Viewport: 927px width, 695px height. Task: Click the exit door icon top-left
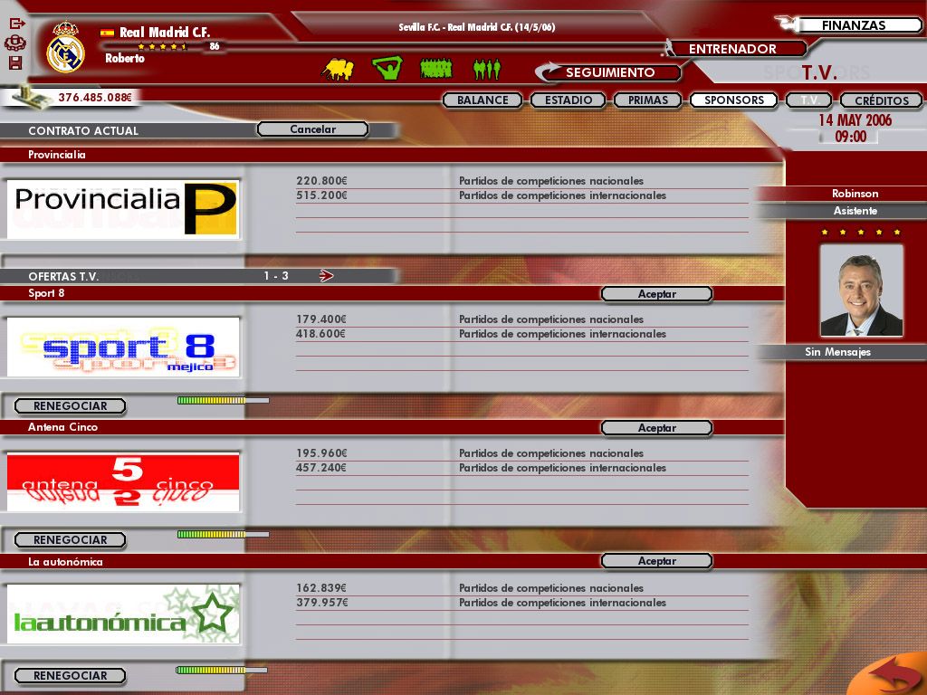[x=15, y=23]
